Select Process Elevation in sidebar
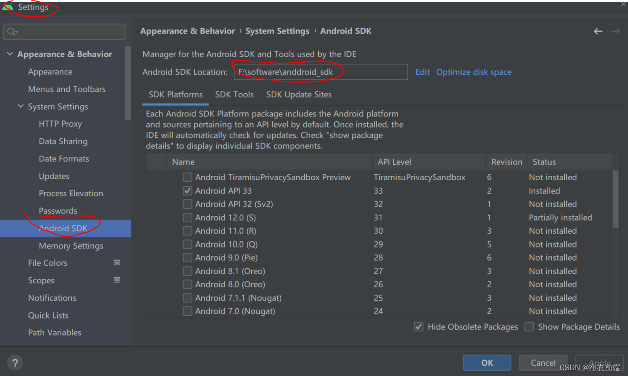 (71, 194)
